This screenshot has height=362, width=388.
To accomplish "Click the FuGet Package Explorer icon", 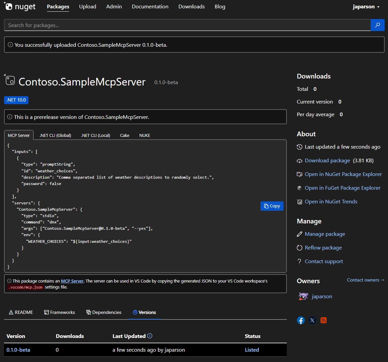I will [x=300, y=188].
